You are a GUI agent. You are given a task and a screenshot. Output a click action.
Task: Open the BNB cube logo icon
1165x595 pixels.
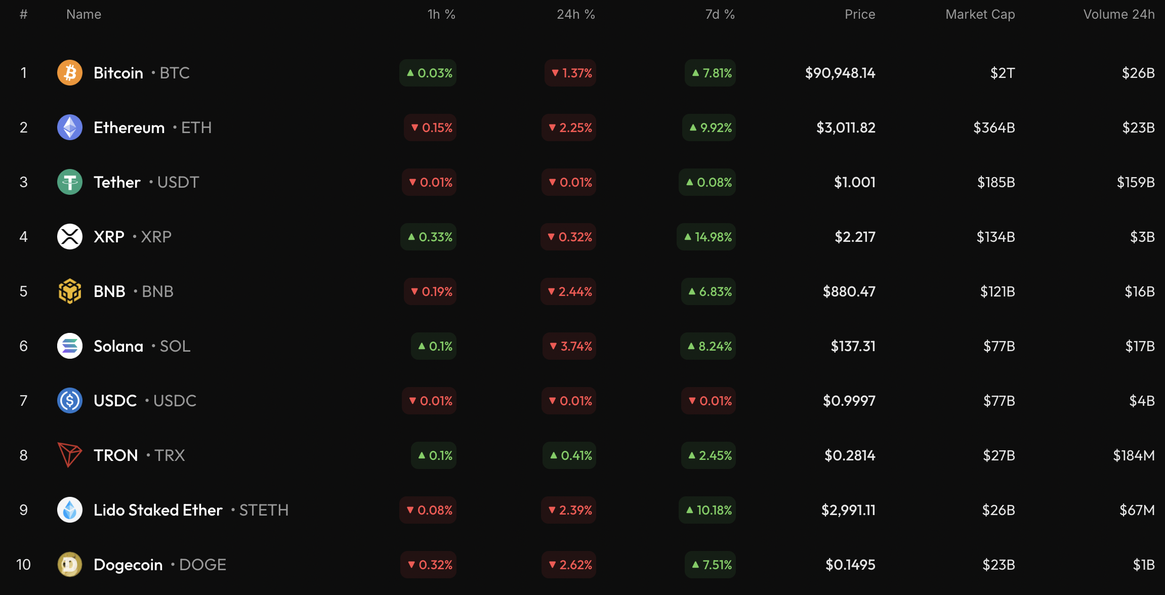pyautogui.click(x=70, y=291)
